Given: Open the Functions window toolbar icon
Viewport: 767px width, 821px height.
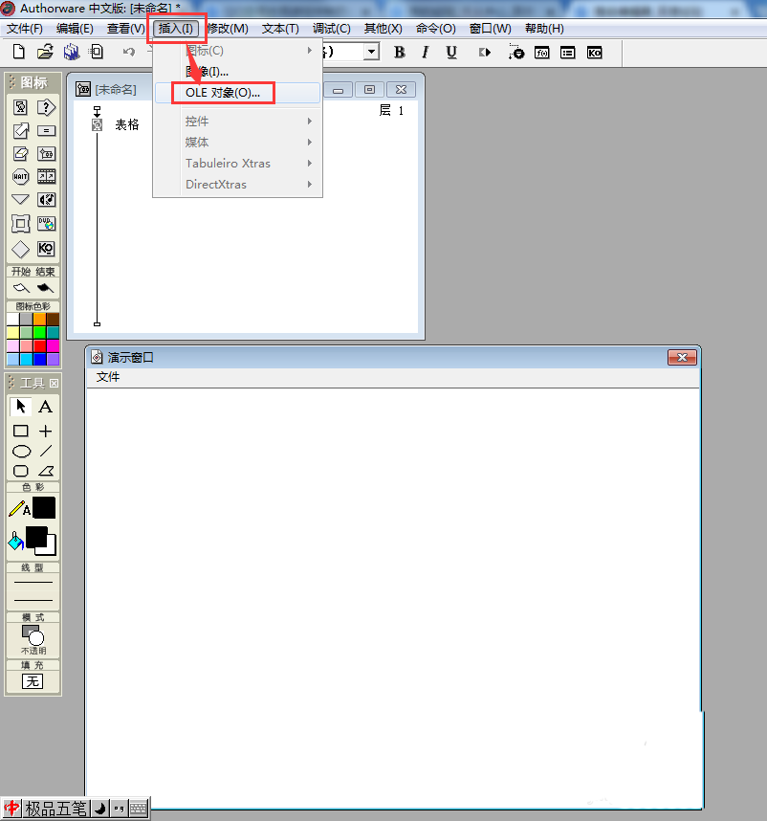Looking at the screenshot, I should 542,53.
